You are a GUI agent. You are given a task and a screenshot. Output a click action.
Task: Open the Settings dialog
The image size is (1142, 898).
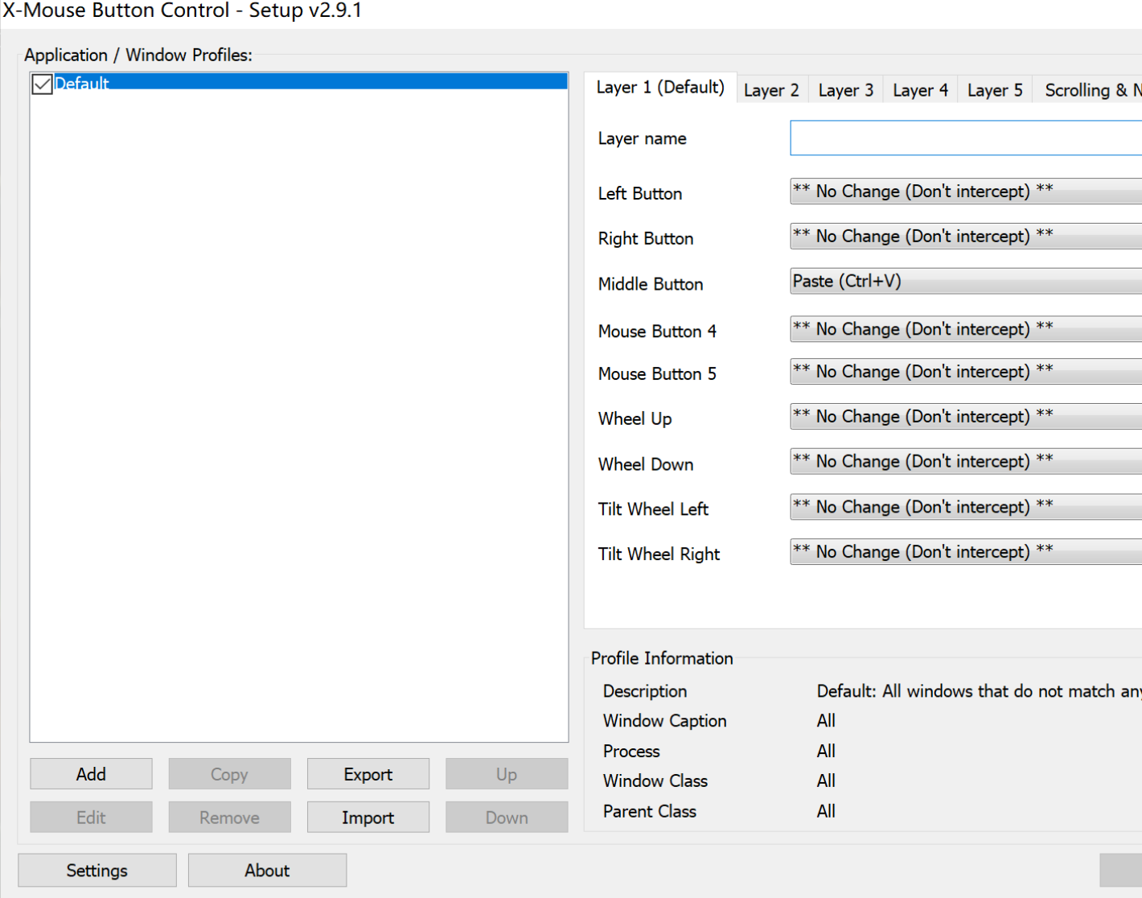(97, 871)
